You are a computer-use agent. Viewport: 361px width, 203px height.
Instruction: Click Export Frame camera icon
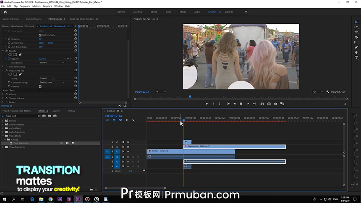point(275,104)
